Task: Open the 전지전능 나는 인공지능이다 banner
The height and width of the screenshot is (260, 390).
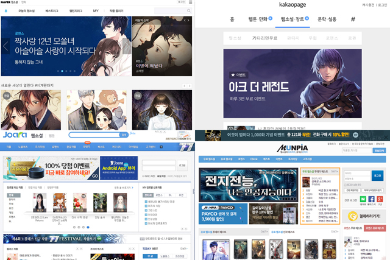Action: click(x=248, y=184)
